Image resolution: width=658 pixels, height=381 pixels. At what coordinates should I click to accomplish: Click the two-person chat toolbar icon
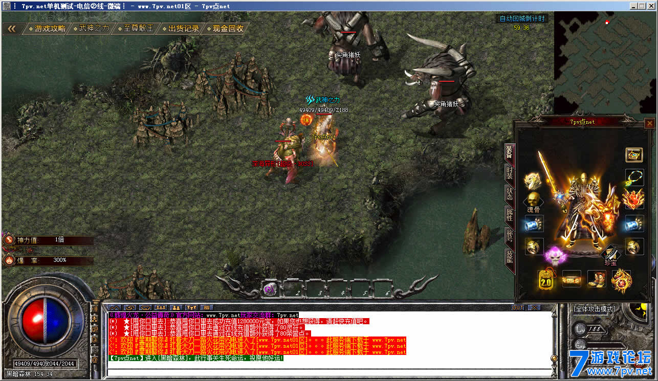click(x=176, y=308)
